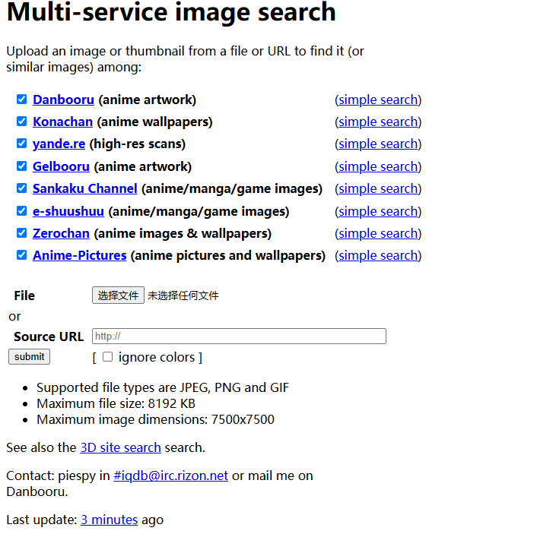Click the Multi-service image search heading
Image resolution: width=537 pixels, height=534 pixels.
[171, 13]
